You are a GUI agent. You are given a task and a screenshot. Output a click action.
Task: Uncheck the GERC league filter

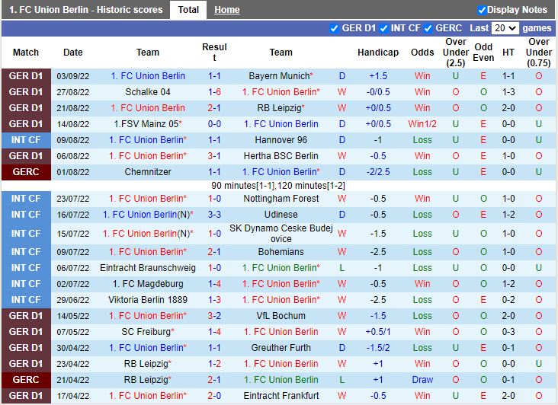click(428, 28)
